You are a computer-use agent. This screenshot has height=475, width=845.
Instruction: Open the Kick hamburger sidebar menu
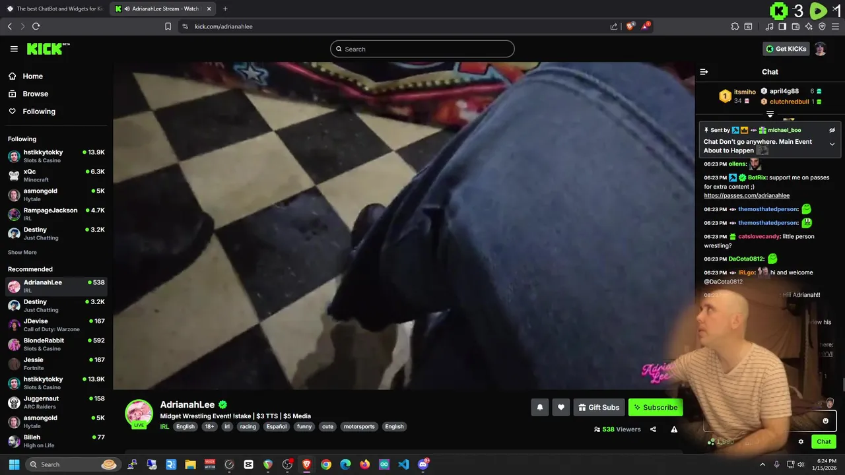14,49
